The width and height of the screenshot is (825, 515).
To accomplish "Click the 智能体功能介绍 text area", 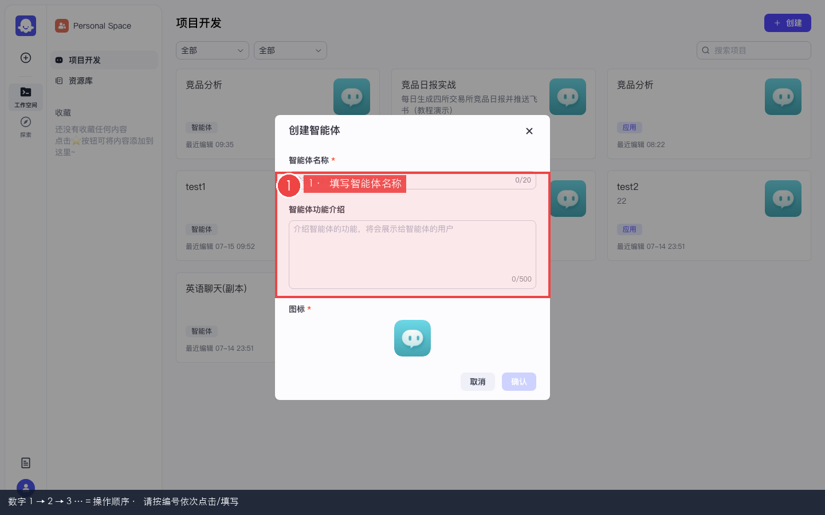I will pyautogui.click(x=412, y=255).
